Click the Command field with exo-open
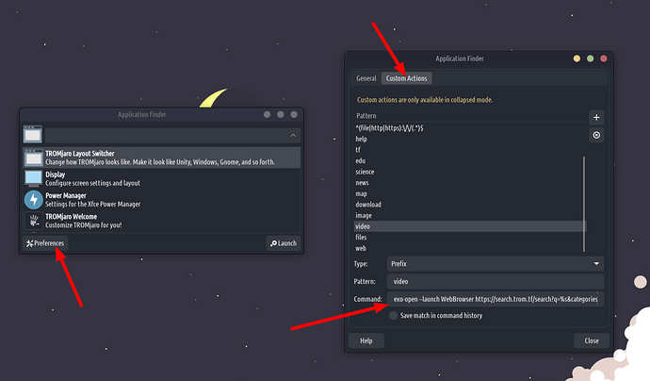This screenshot has height=381, width=650. pyautogui.click(x=495, y=299)
